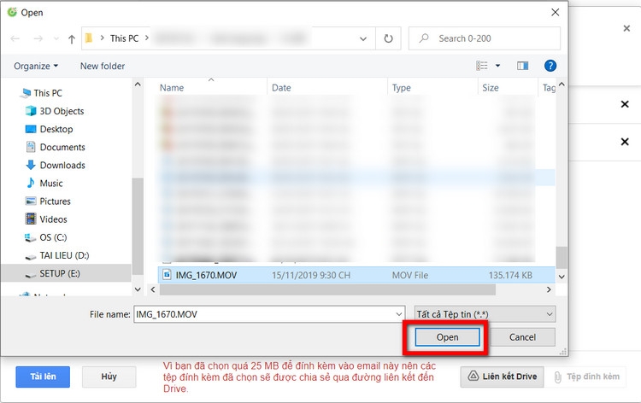Go forward in folder history
Screen dimensions: 641x403
click(x=38, y=38)
